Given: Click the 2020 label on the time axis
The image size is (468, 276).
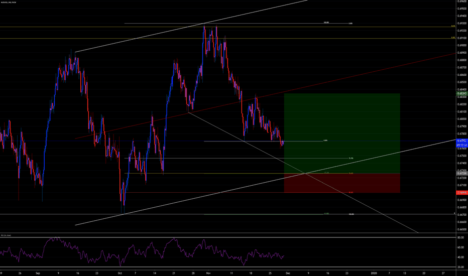Looking at the screenshot, I should (x=375, y=273).
